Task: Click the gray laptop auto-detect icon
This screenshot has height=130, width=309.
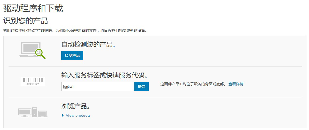Action: [30, 49]
